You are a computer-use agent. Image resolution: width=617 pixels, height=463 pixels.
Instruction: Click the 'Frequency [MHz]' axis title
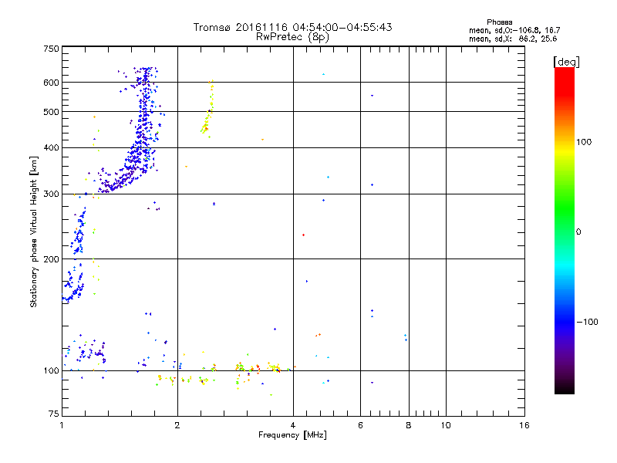click(x=292, y=435)
